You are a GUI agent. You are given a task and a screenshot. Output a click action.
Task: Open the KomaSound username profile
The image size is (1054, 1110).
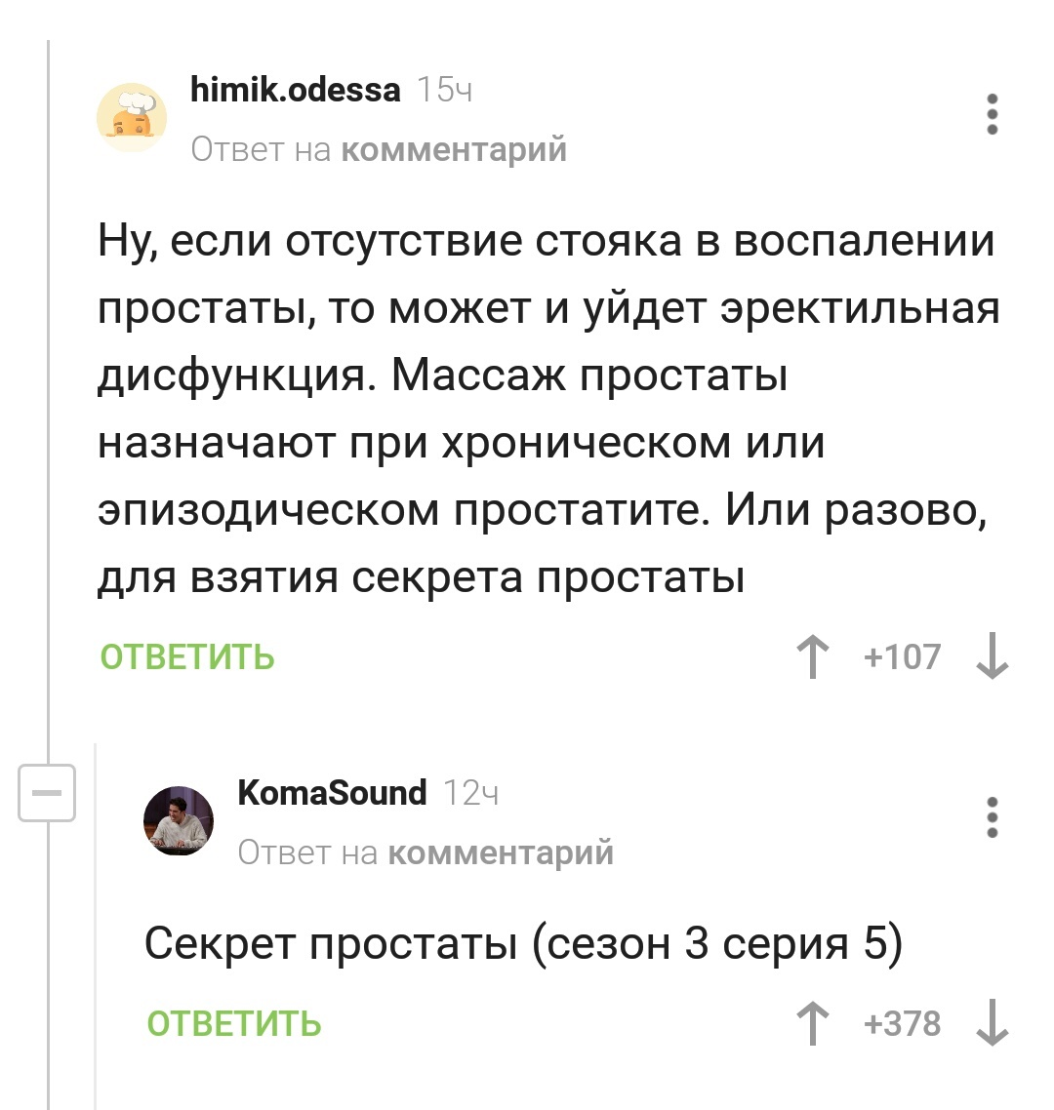[332, 793]
